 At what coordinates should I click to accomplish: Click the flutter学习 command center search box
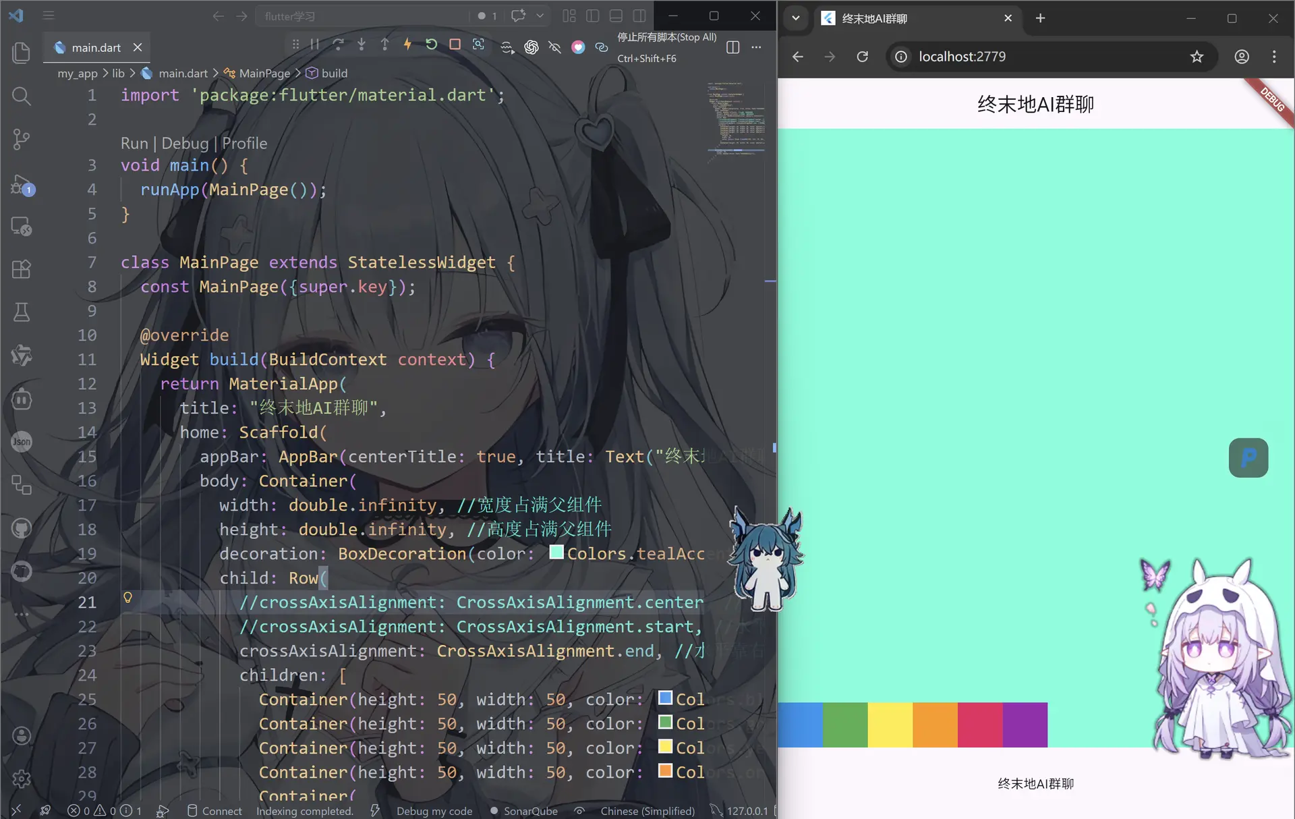tap(362, 16)
